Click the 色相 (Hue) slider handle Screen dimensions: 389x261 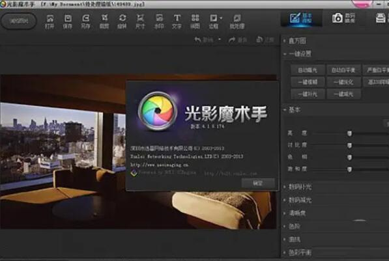coord(349,158)
